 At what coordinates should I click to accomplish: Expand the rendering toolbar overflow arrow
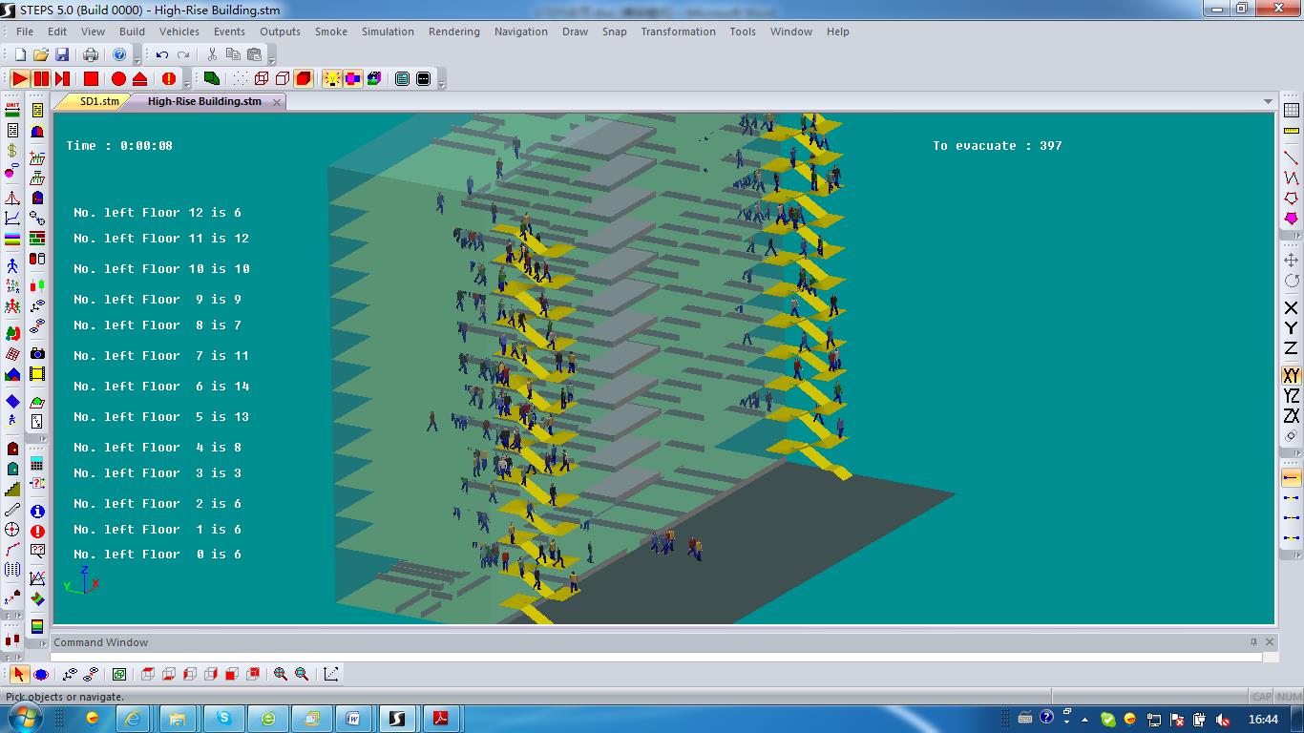(442, 85)
